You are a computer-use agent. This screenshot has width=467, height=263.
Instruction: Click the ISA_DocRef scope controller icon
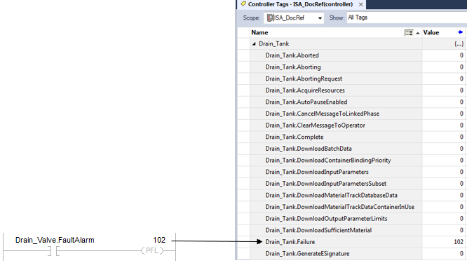270,18
